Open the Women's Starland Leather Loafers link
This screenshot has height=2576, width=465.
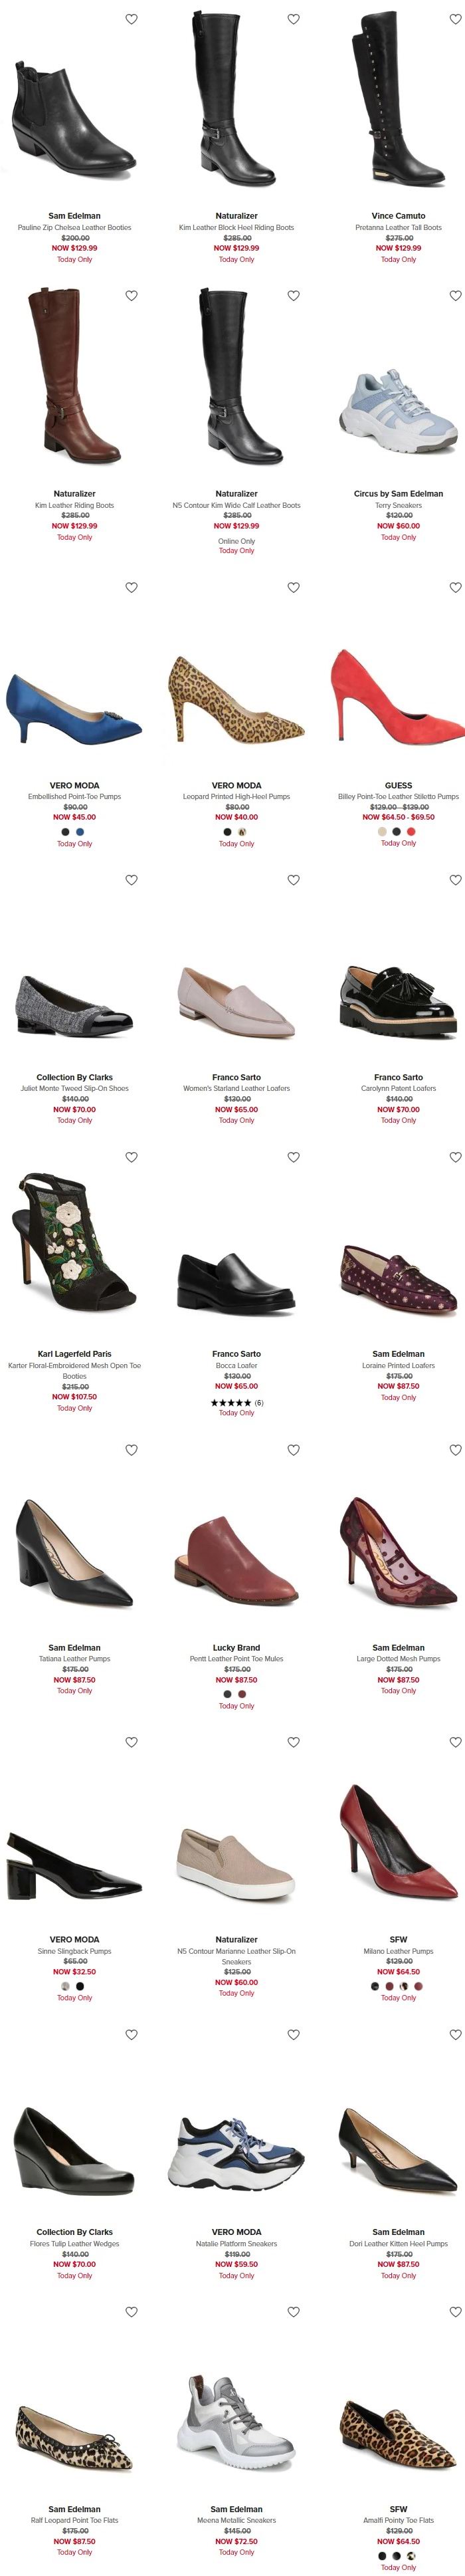236,1088
